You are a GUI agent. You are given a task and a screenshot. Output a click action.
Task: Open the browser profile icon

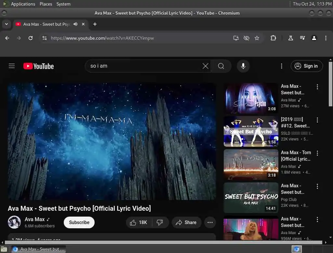314,38
